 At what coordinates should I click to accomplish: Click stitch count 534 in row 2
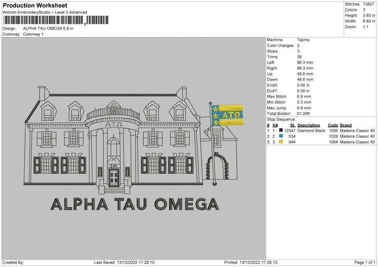click(x=292, y=137)
